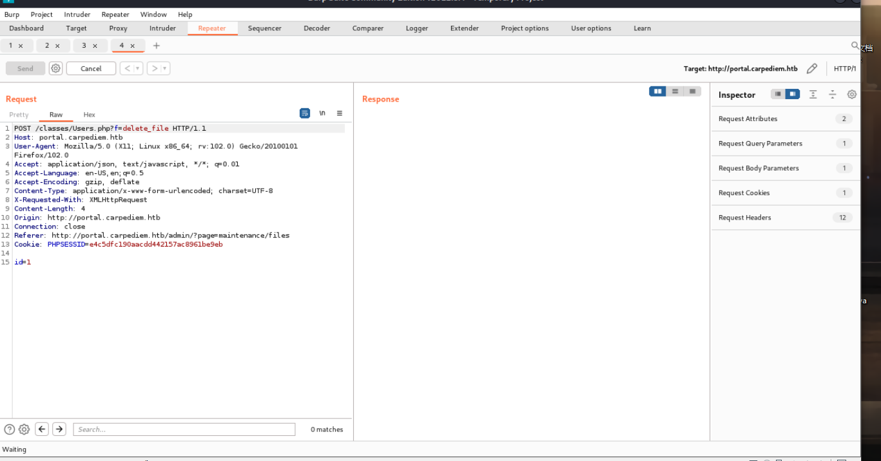Toggle word wrap in request editor
This screenshot has height=461, width=881.
(x=305, y=113)
